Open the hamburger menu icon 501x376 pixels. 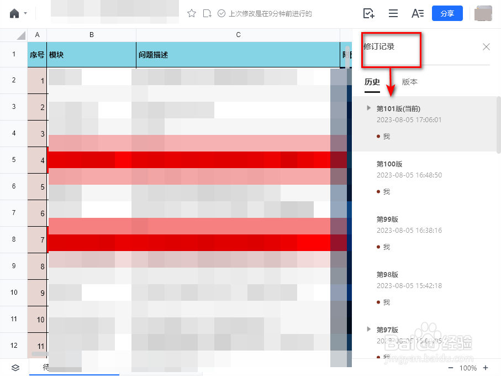[x=393, y=13]
